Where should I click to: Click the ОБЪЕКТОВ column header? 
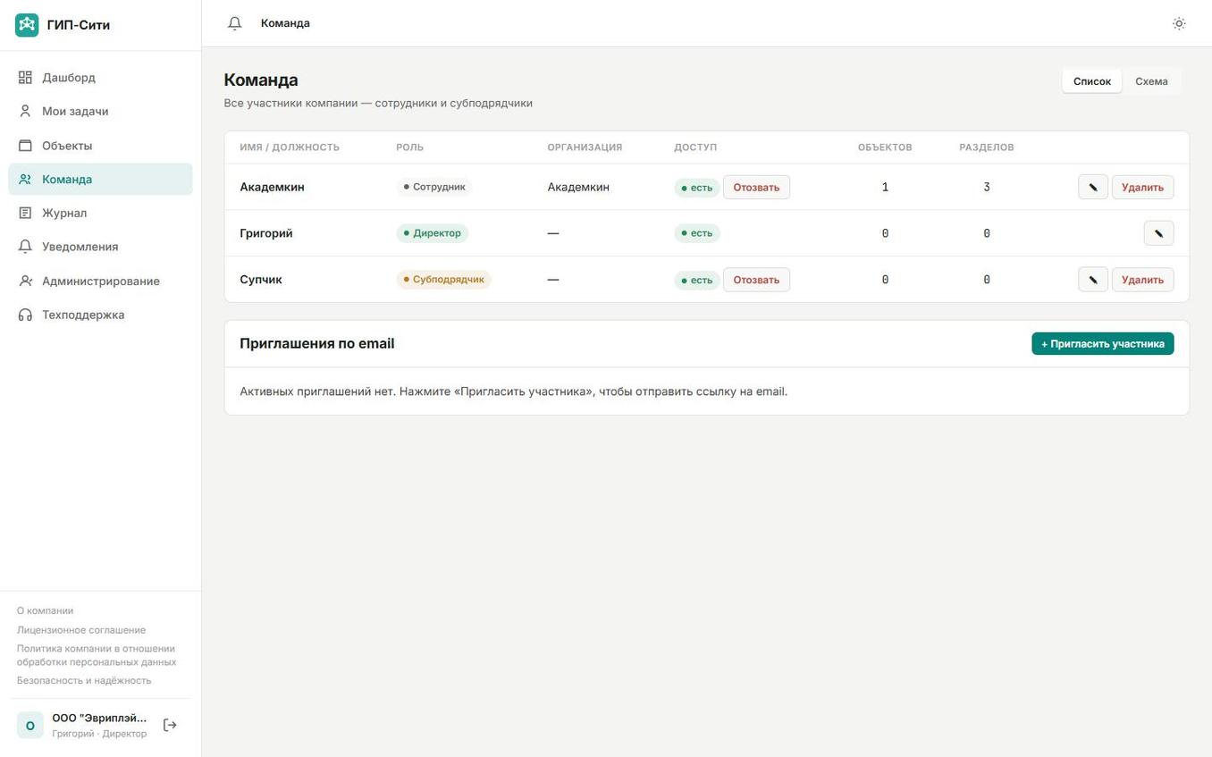tap(885, 147)
